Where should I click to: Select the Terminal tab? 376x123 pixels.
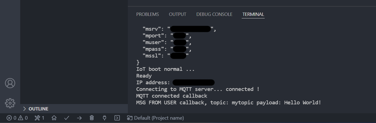pyautogui.click(x=253, y=14)
